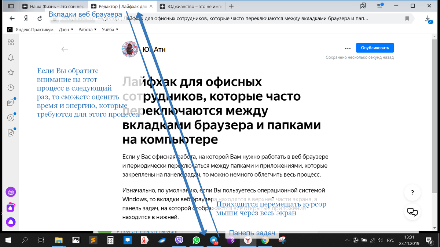Select the publications icon with blue dot
The height and width of the screenshot is (247, 440).
coord(11,103)
